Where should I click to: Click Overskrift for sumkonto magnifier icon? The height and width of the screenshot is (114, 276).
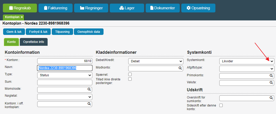tap(271, 98)
